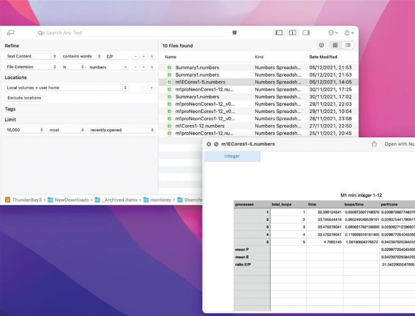Remove the File Extension criterion row
Screen dimensions: 415x316
click(x=135, y=66)
